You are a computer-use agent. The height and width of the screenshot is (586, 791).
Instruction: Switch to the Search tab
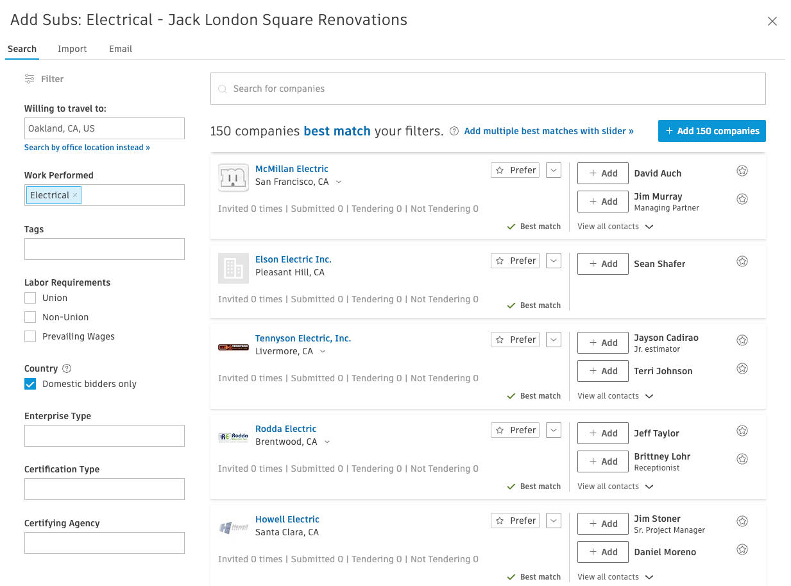[22, 49]
